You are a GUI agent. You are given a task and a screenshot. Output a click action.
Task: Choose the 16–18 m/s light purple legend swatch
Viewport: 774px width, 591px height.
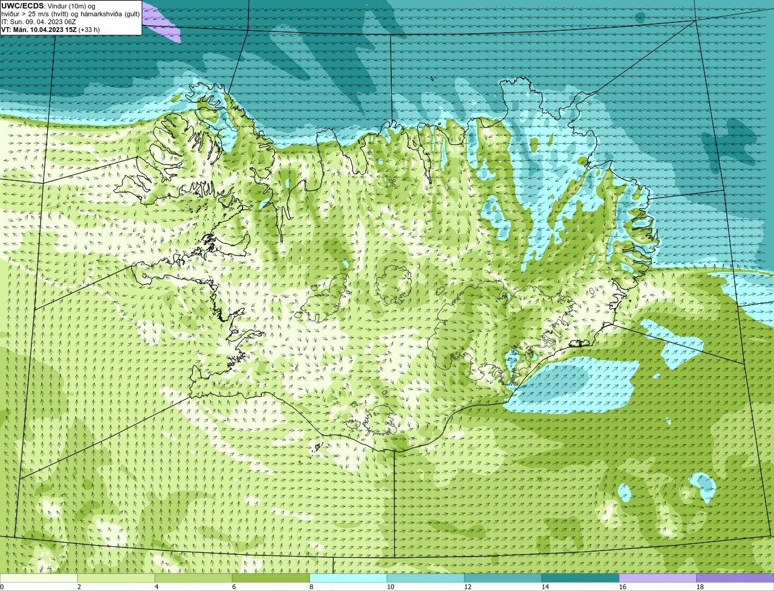point(658,578)
